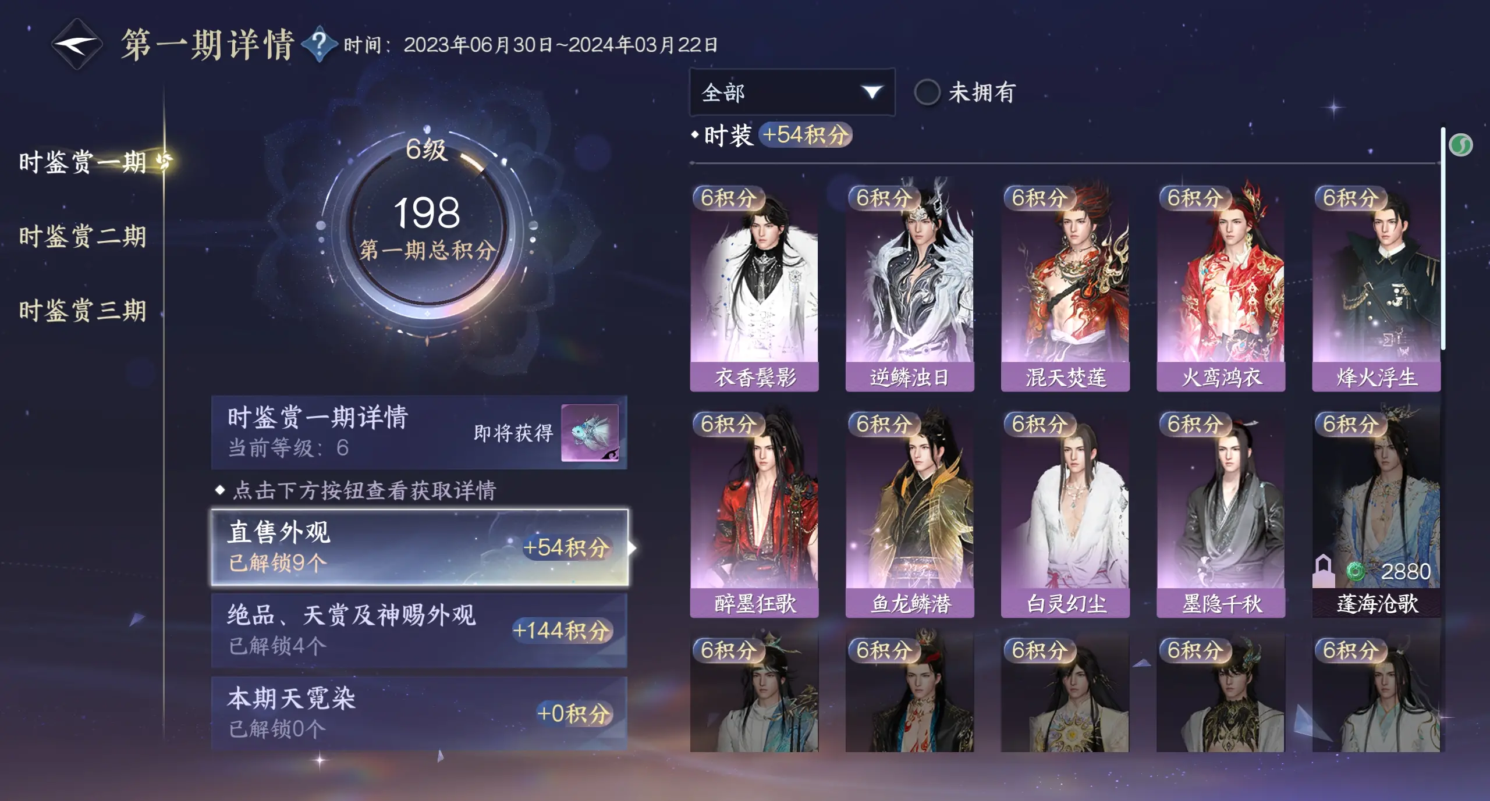Click the lock icon on 蓬海沧歌 card
Screen dimensions: 1490x801
[x=1324, y=571]
